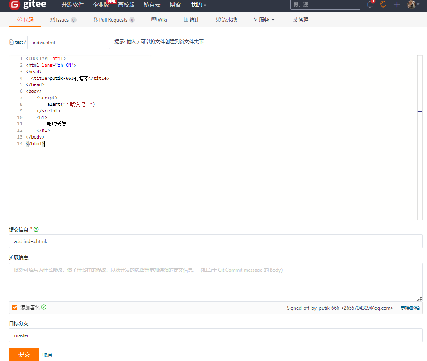Image resolution: width=427 pixels, height=361 pixels.
Task: Click the repository icon before test
Action: (11, 42)
